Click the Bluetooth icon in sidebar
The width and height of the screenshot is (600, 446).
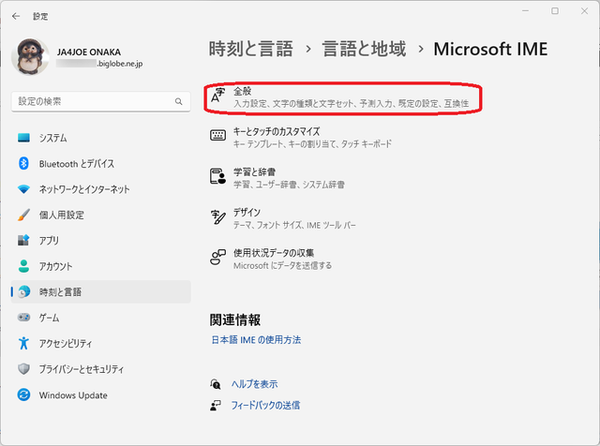point(23,163)
